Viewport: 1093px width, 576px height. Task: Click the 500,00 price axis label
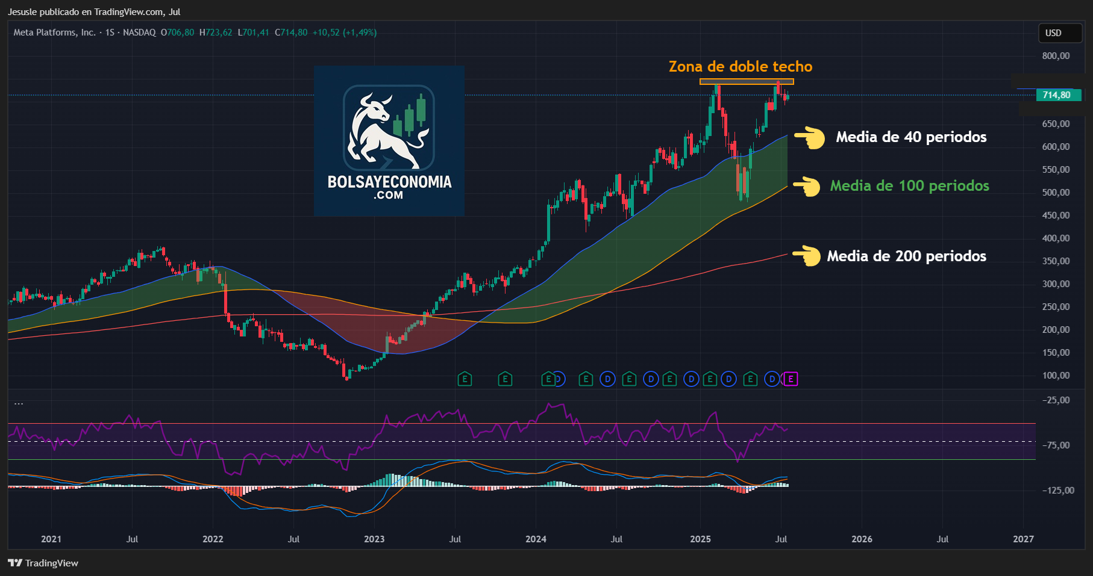1056,193
